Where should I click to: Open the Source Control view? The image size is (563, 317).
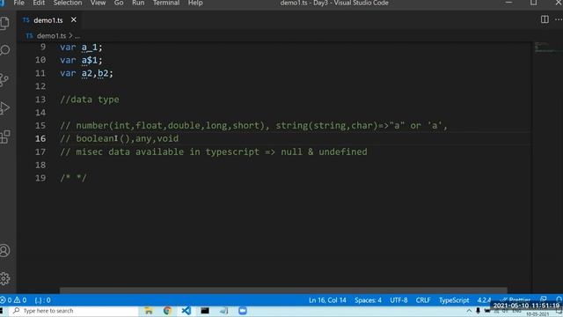click(4, 80)
